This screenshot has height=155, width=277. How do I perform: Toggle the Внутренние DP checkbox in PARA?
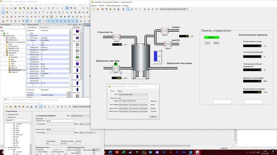(7, 115)
